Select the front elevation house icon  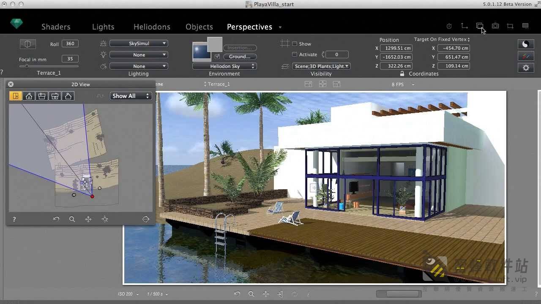29,96
